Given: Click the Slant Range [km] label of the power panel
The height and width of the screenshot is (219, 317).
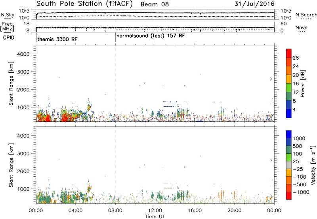Looking at the screenshot, I should tap(11, 83).
